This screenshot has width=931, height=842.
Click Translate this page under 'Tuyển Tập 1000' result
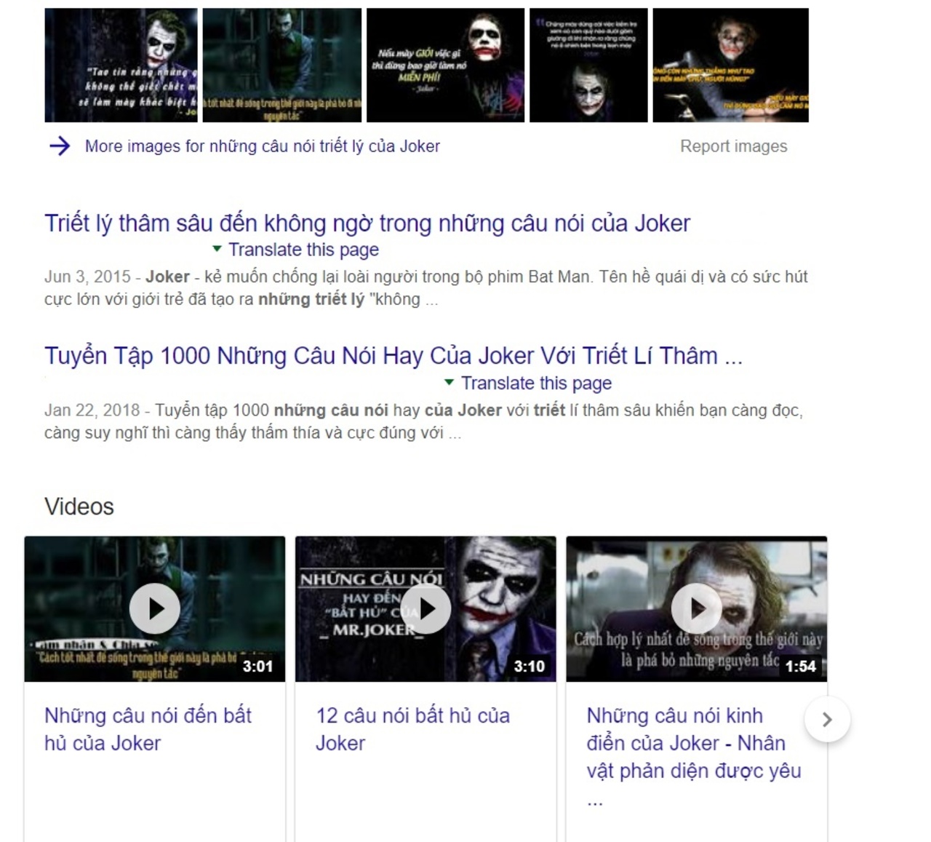[x=536, y=383]
